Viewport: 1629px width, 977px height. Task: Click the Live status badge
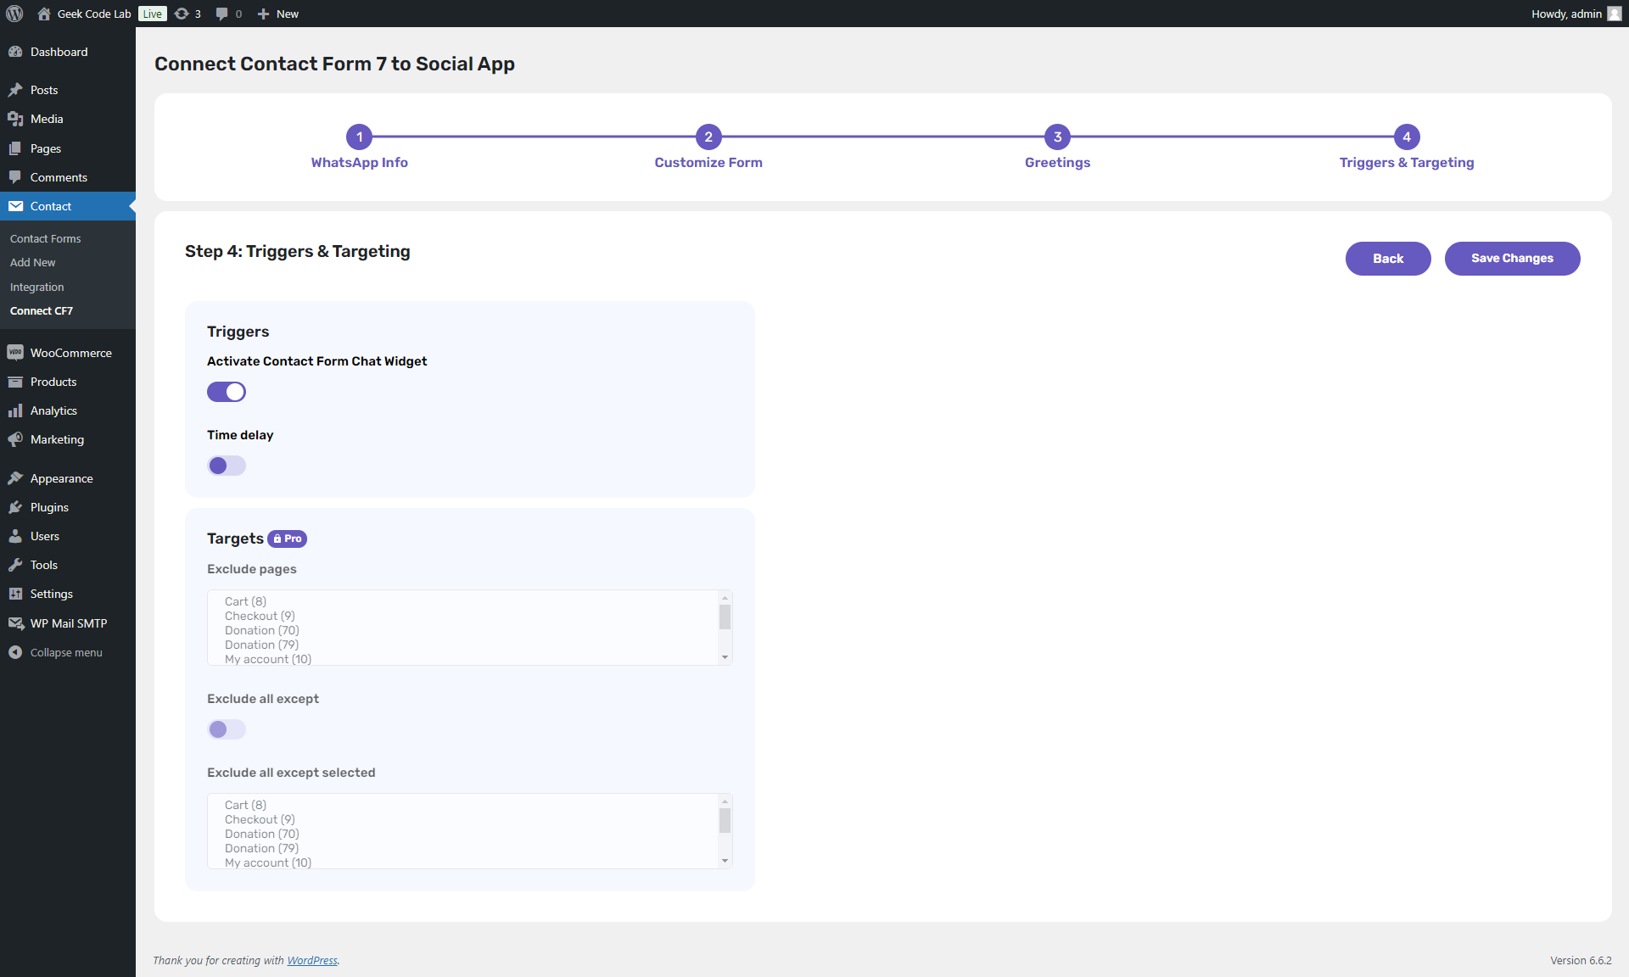pos(153,14)
